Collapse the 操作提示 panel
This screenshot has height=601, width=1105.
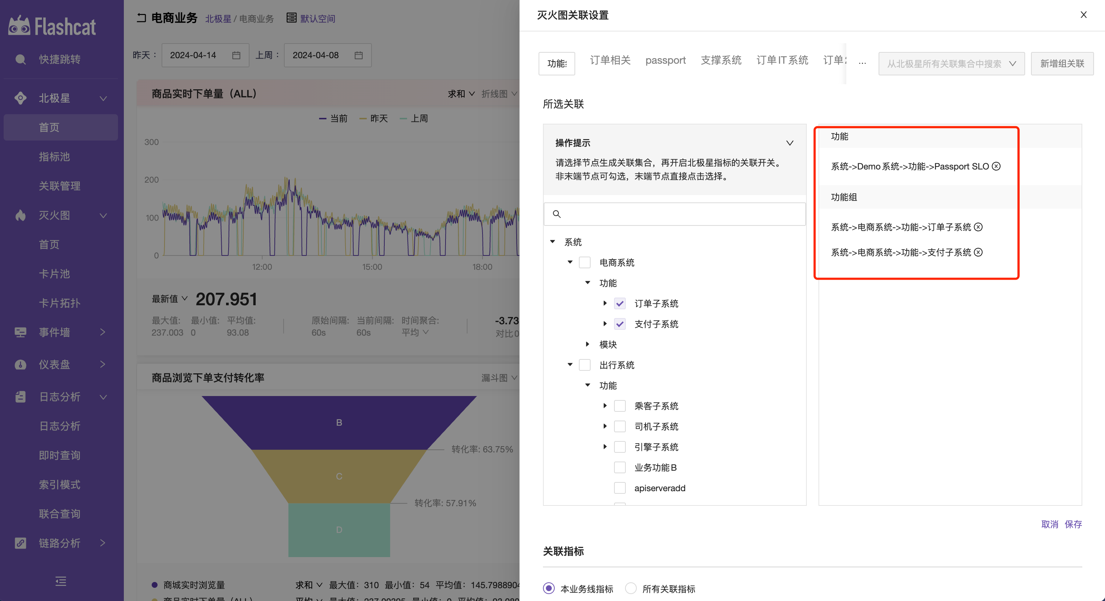pyautogui.click(x=789, y=143)
